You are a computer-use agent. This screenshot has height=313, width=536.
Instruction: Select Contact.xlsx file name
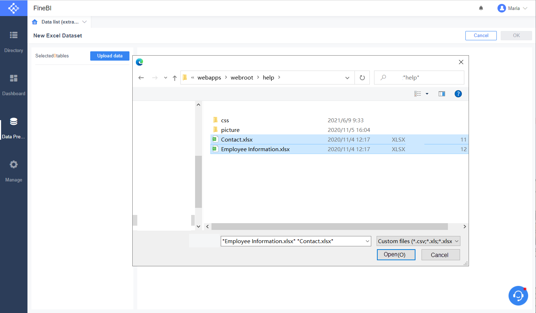[x=237, y=140]
